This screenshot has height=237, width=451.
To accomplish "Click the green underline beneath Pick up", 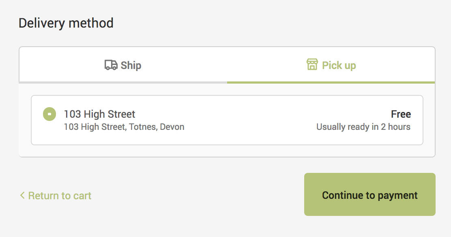I will point(331,82).
